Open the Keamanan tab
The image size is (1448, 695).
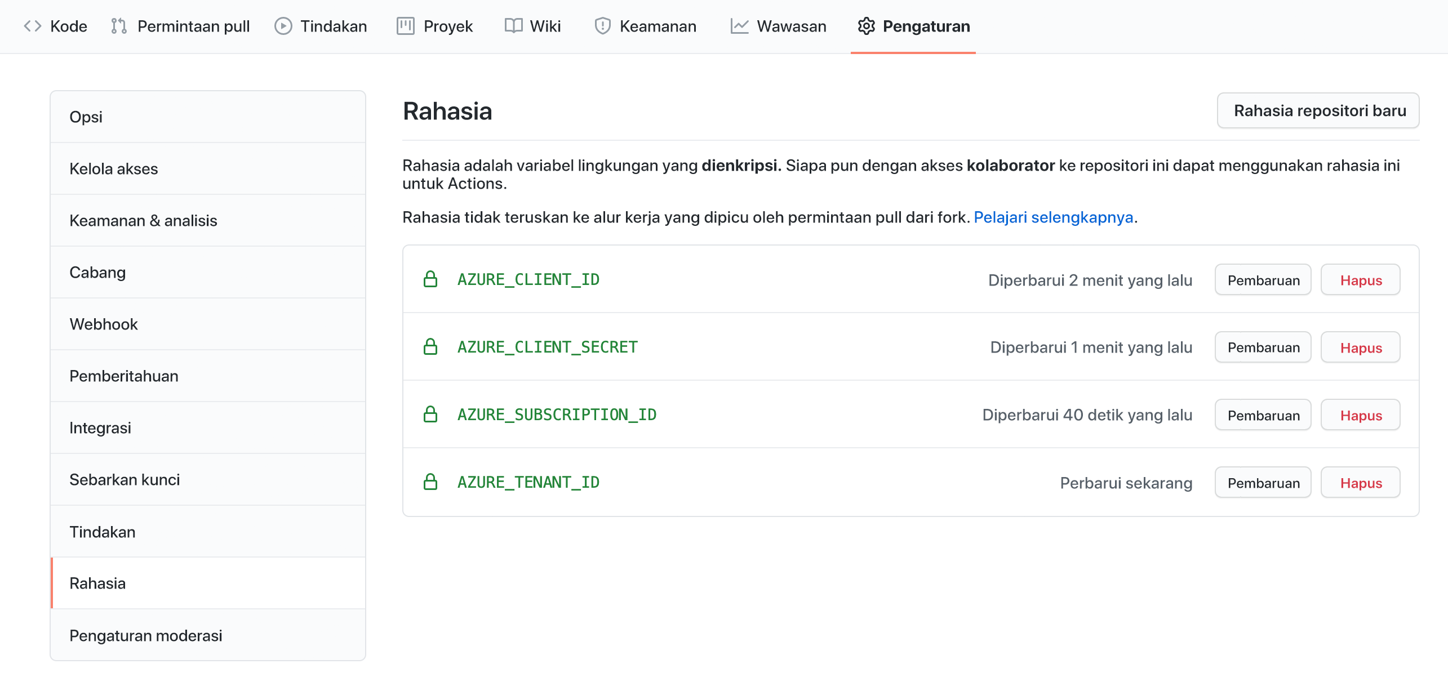(x=658, y=26)
